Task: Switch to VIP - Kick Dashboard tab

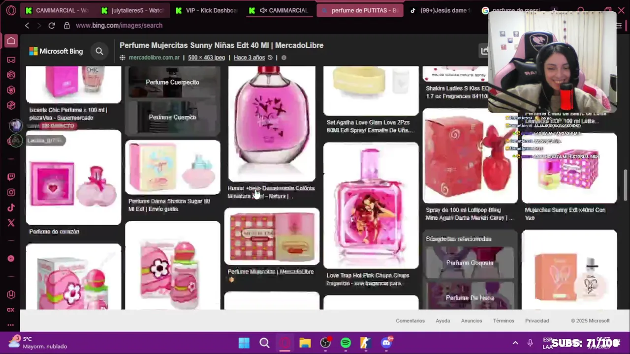Action: 207,10
